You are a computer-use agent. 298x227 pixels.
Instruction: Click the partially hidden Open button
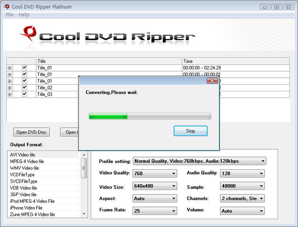pyautogui.click(x=69, y=132)
